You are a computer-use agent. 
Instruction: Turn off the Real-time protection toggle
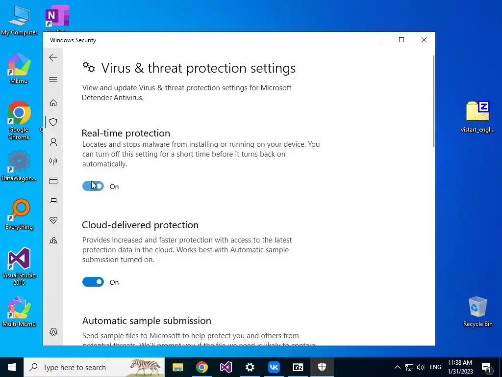(x=93, y=186)
